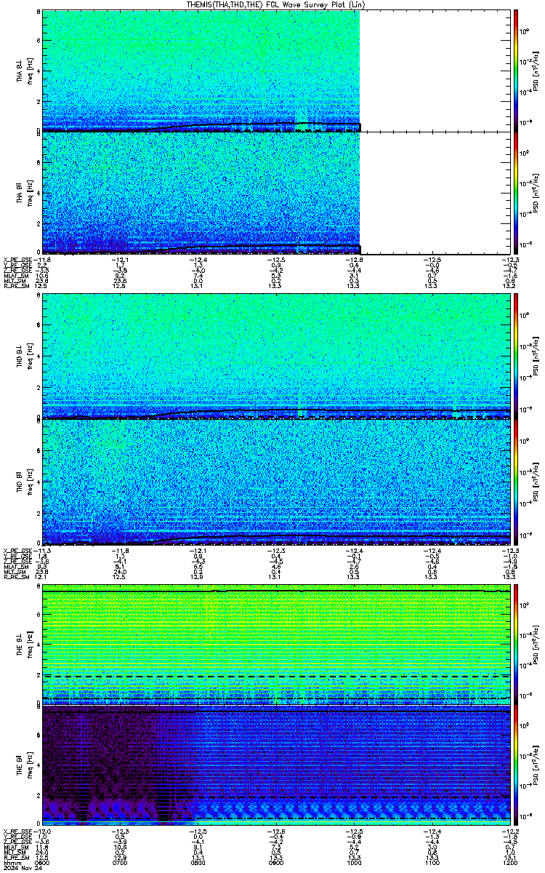Click the R_RE_SM label under the THA panels
Screen dimensions: 545x873
click(x=16, y=286)
